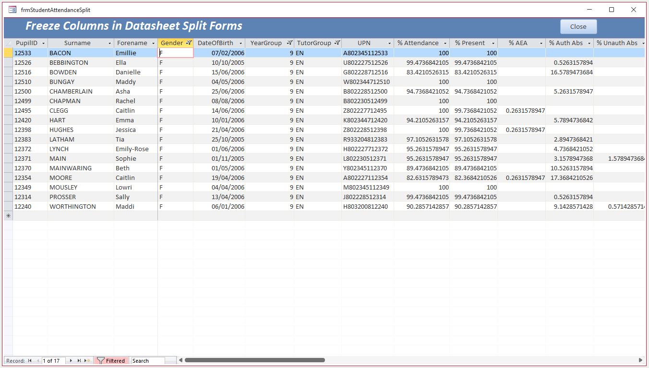Click surname cell BEBBINGTON

81,62
